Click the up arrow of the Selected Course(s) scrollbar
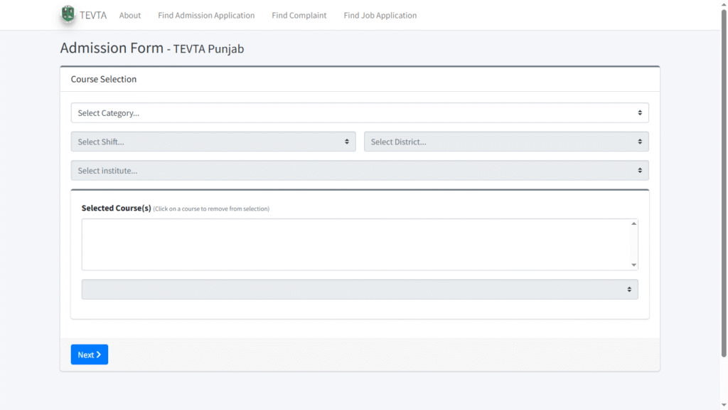 [633, 224]
